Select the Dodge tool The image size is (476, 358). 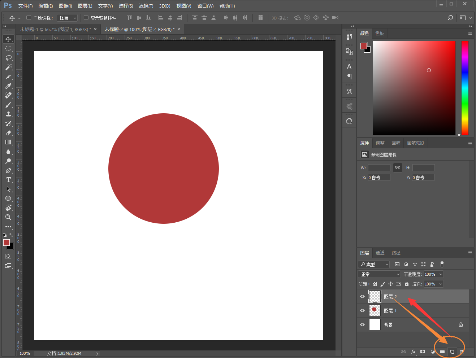pyautogui.click(x=8, y=161)
